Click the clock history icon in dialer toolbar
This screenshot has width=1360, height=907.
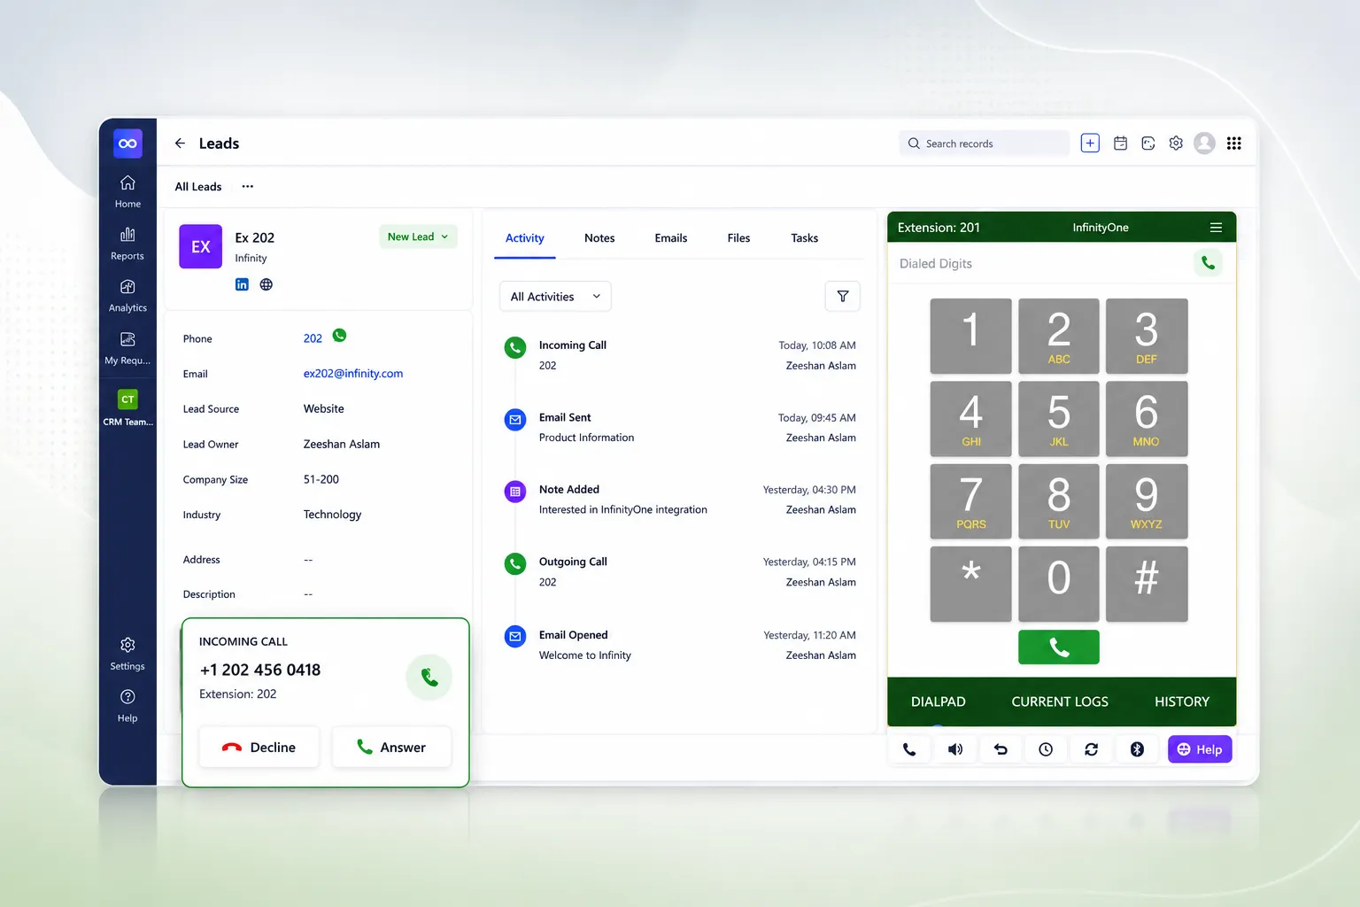(x=1046, y=749)
